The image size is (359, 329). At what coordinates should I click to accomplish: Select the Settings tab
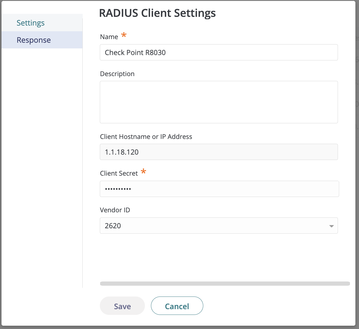click(30, 23)
